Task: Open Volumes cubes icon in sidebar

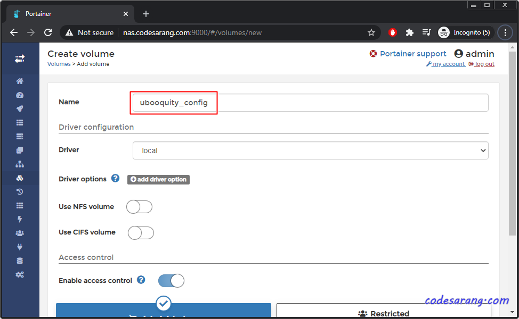Action: [x=20, y=178]
